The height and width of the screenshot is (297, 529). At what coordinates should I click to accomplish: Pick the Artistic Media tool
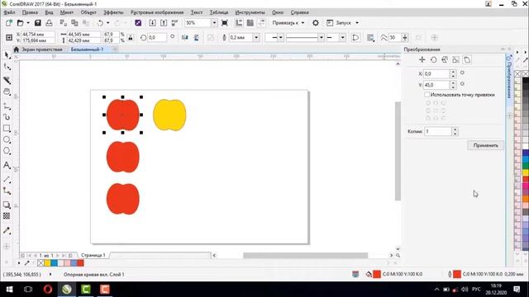pos(7,117)
